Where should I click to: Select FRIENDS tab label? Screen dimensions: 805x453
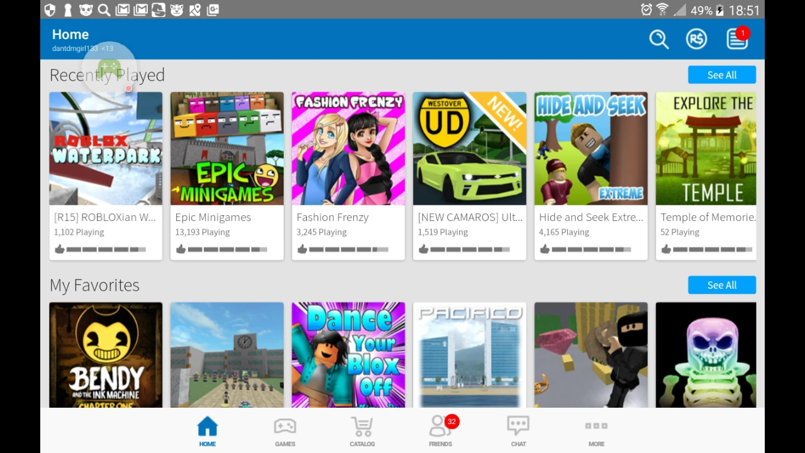440,444
